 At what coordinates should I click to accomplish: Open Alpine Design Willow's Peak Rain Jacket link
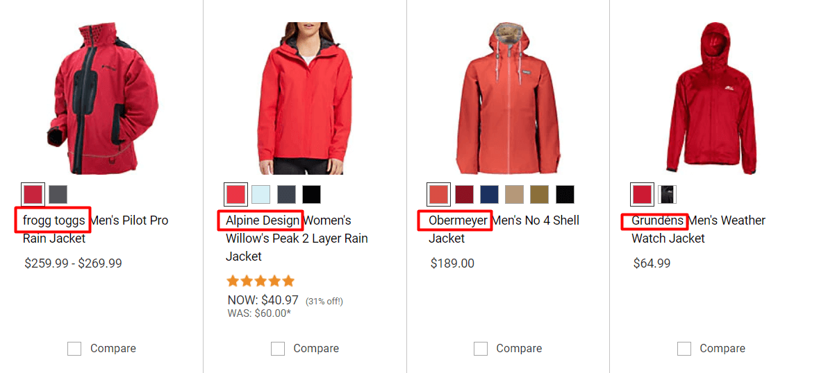click(x=297, y=238)
